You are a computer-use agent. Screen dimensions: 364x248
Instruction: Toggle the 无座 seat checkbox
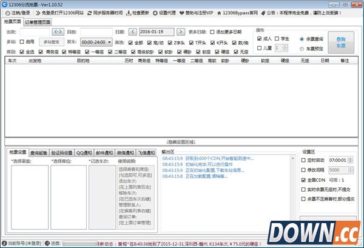(x=236, y=52)
